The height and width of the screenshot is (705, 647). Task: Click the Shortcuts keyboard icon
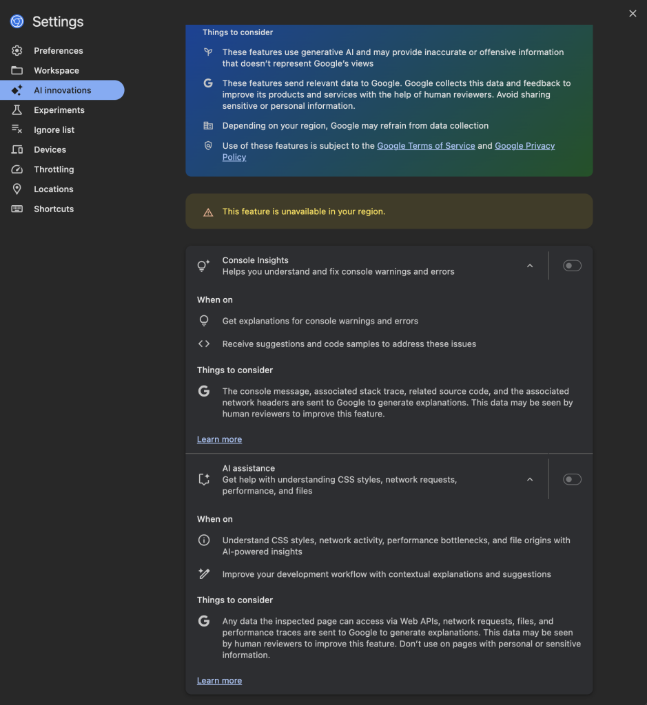pos(17,209)
